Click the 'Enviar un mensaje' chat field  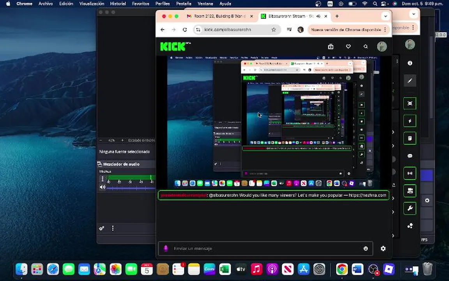click(x=265, y=249)
